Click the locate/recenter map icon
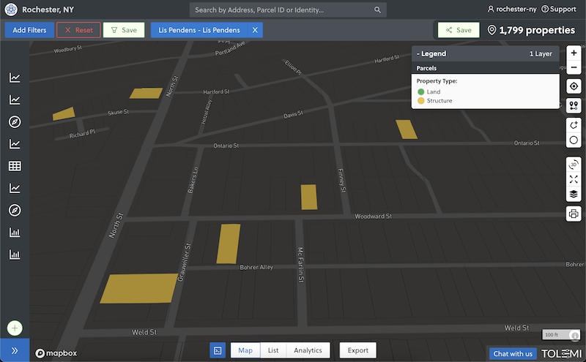 (574, 86)
